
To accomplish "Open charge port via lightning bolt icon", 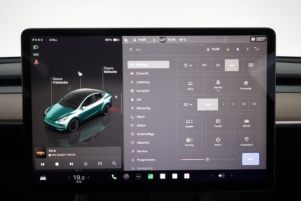I will (x=116, y=97).
